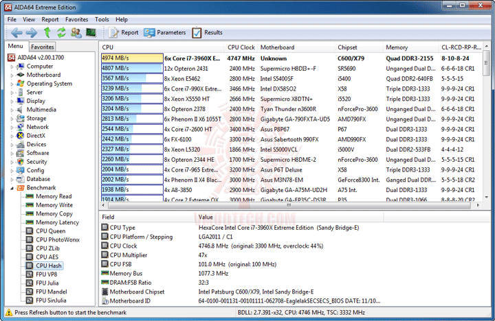Click the green Refresh toolbar icon
Screen dimensions: 495x321
coord(61,32)
